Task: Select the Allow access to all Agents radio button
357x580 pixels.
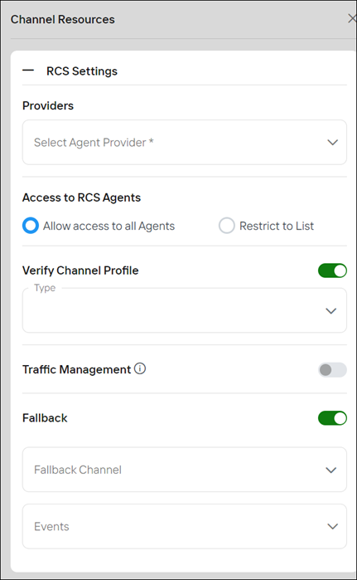Action: [x=31, y=226]
